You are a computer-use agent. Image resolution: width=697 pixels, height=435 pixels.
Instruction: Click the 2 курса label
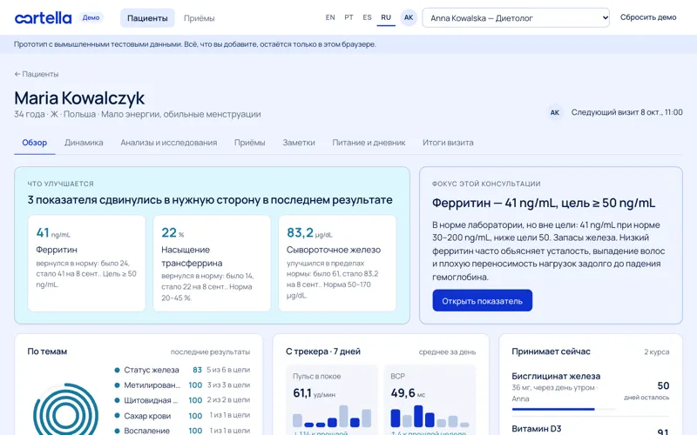[x=657, y=351]
